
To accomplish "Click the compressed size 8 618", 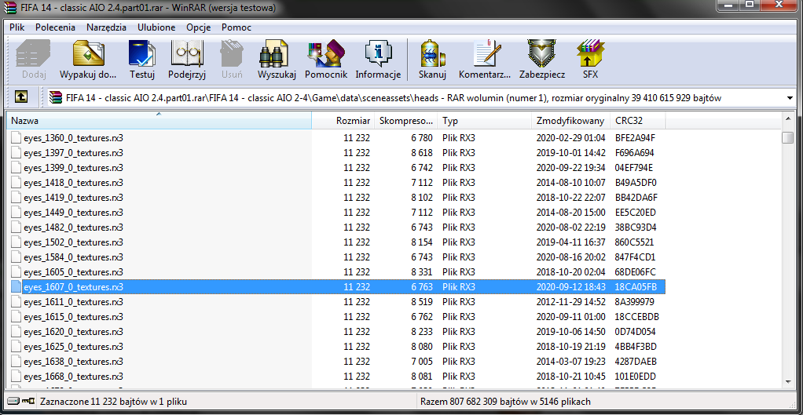I will (x=422, y=153).
